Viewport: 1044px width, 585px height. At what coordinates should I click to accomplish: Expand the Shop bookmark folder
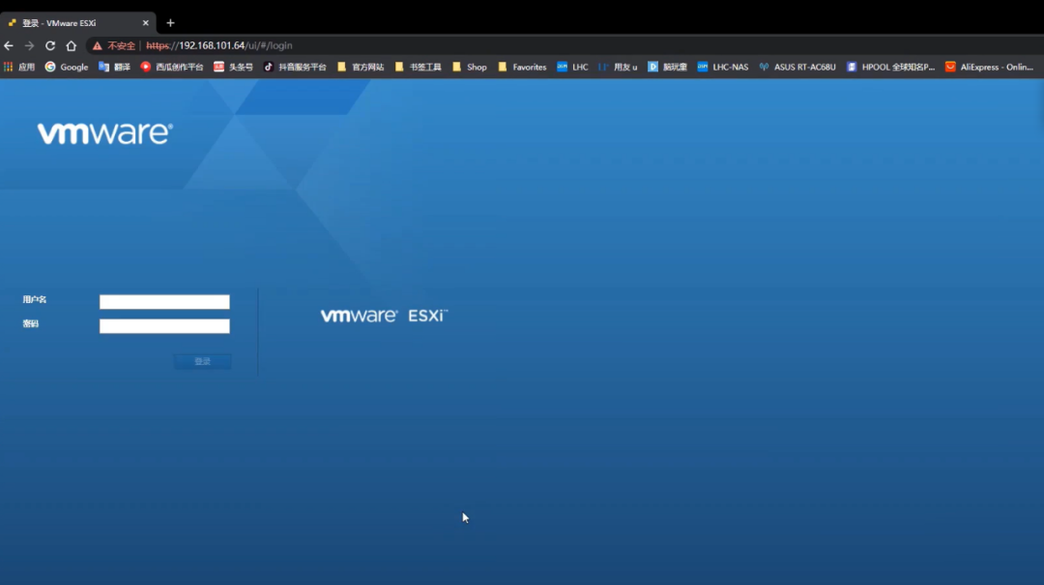(x=470, y=68)
